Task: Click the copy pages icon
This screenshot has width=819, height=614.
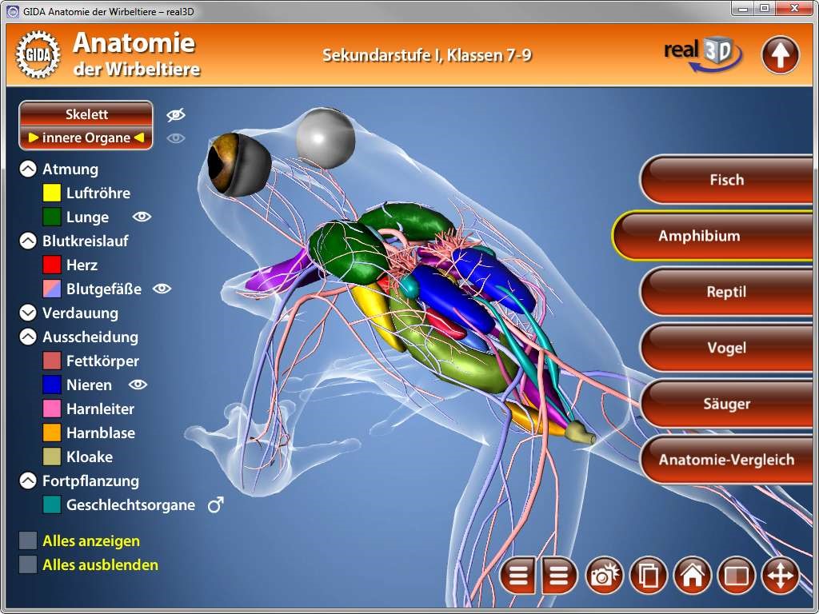Action: [649, 576]
